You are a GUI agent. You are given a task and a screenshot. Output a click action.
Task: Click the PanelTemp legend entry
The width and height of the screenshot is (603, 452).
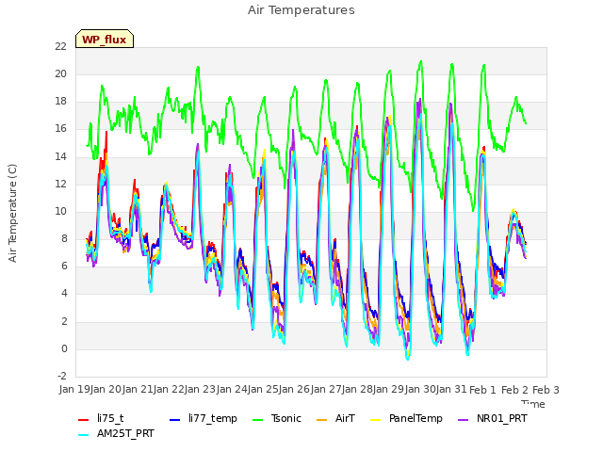[416, 418]
